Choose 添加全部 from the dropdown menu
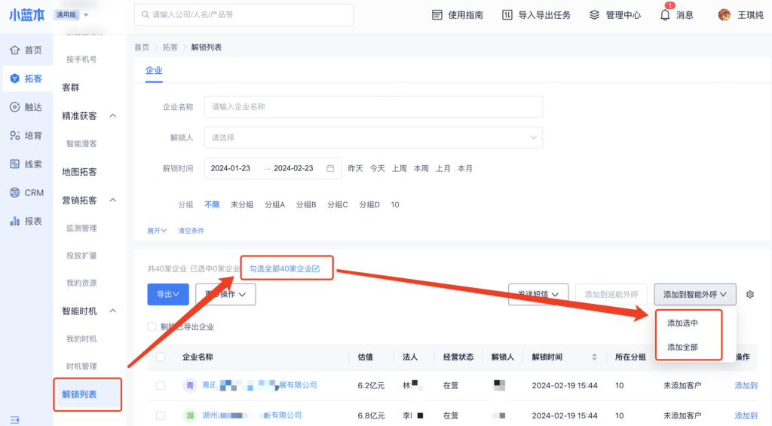The height and width of the screenshot is (426, 772). pyautogui.click(x=682, y=348)
